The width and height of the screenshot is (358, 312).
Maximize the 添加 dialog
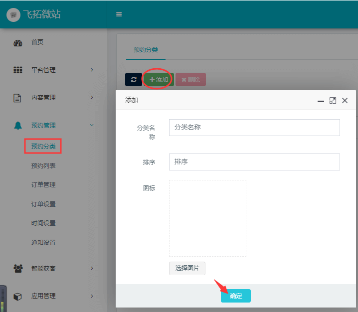pyautogui.click(x=333, y=100)
